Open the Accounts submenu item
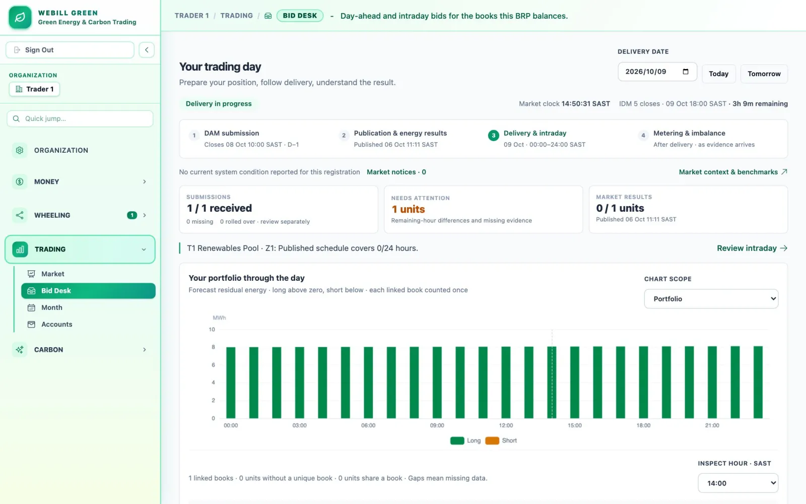806x504 pixels. (x=88, y=325)
